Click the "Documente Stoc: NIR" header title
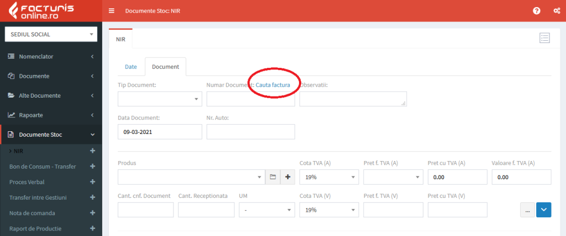The image size is (566, 236). click(153, 11)
